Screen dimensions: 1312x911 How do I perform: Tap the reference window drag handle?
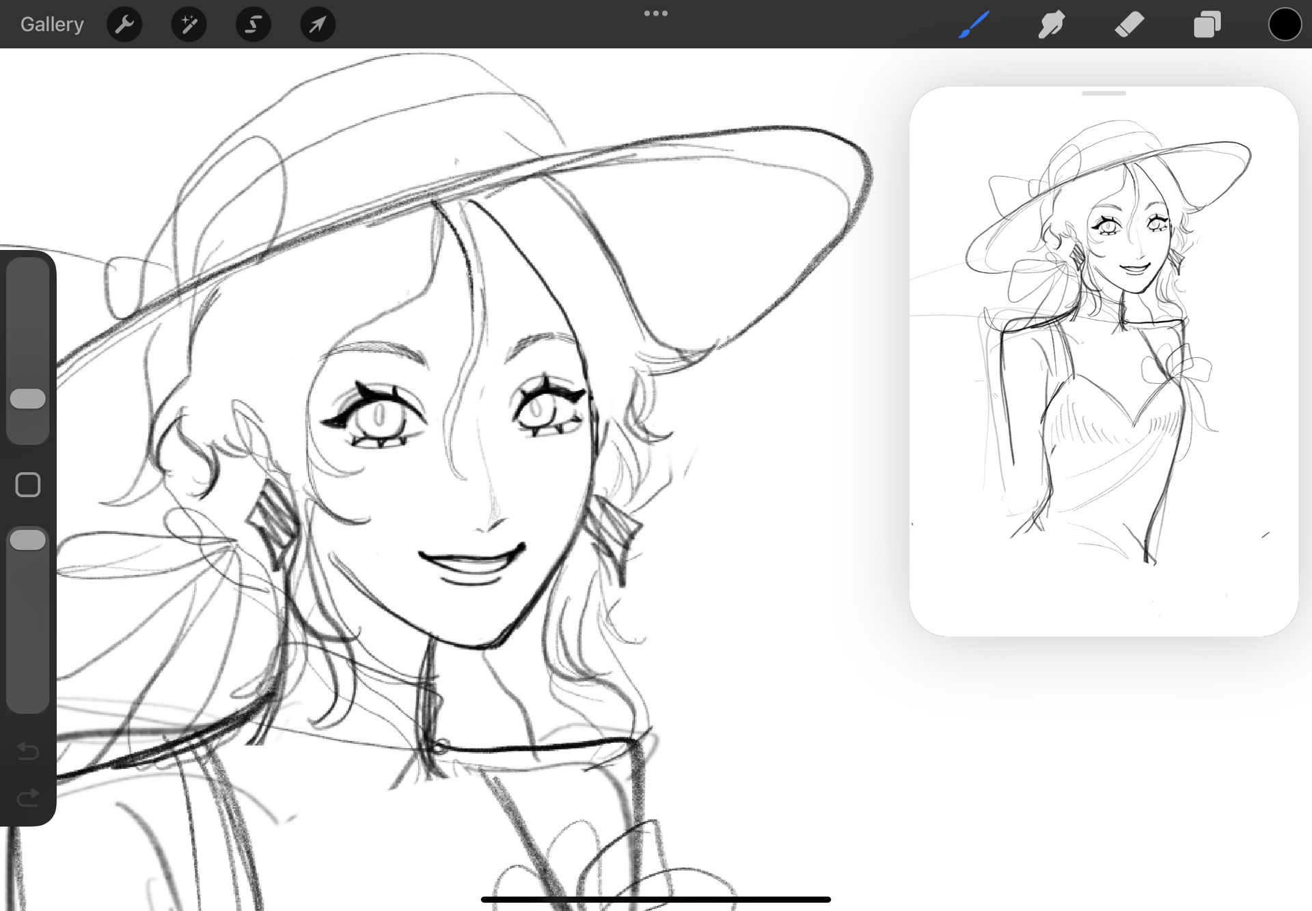[x=1104, y=94]
